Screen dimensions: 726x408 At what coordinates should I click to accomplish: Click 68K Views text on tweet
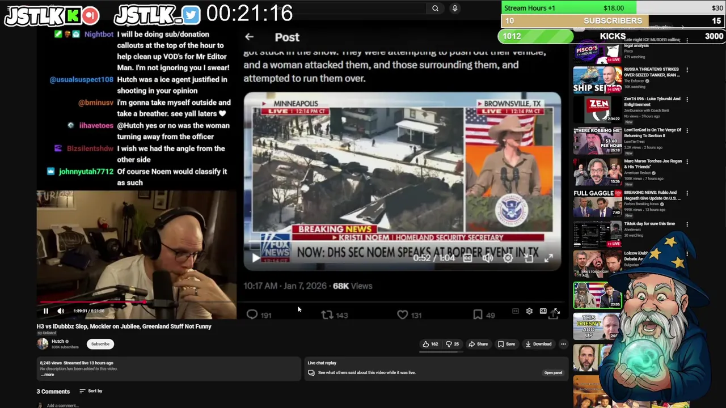(x=352, y=286)
